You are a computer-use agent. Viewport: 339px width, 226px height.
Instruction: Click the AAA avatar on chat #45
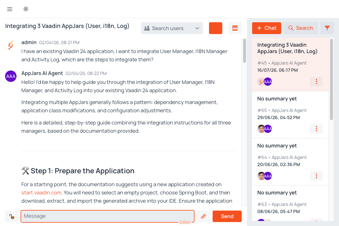click(x=268, y=82)
